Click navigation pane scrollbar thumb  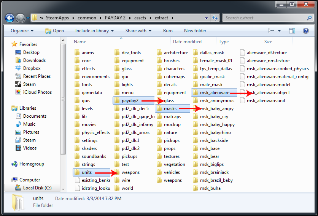(63, 99)
